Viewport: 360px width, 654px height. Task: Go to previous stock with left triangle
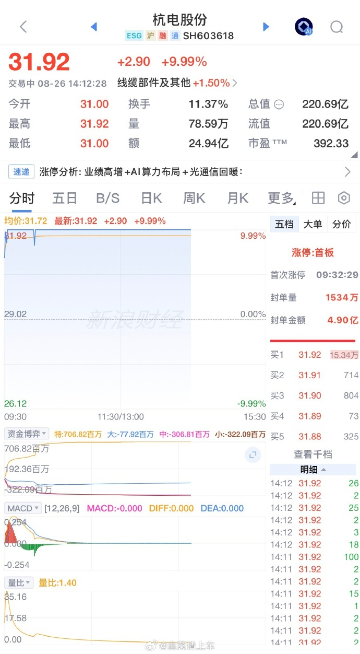pos(94,27)
